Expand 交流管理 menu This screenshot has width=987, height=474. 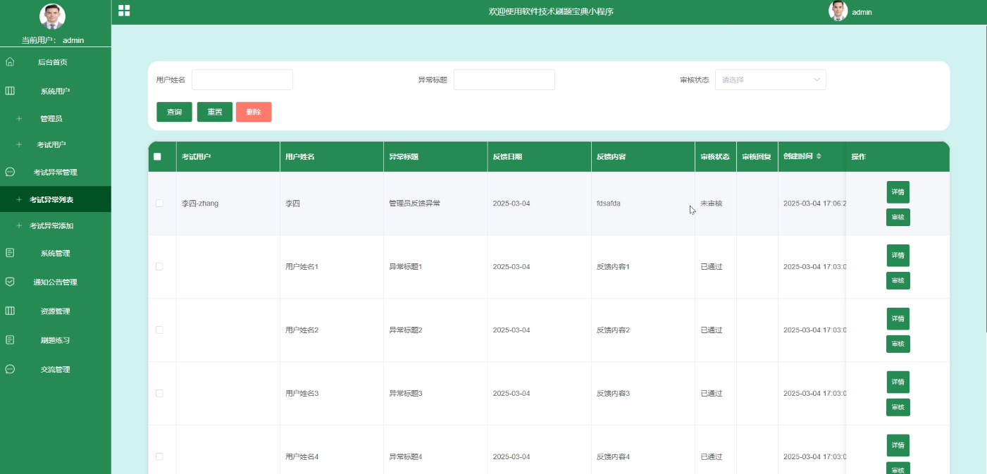55,369
